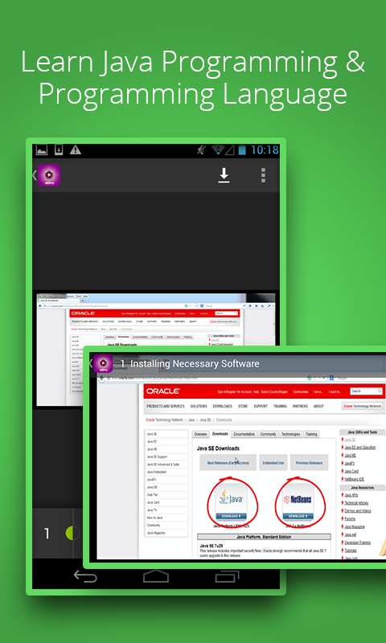
Task: Click the Java EE and Glassfish link
Action: (359, 448)
